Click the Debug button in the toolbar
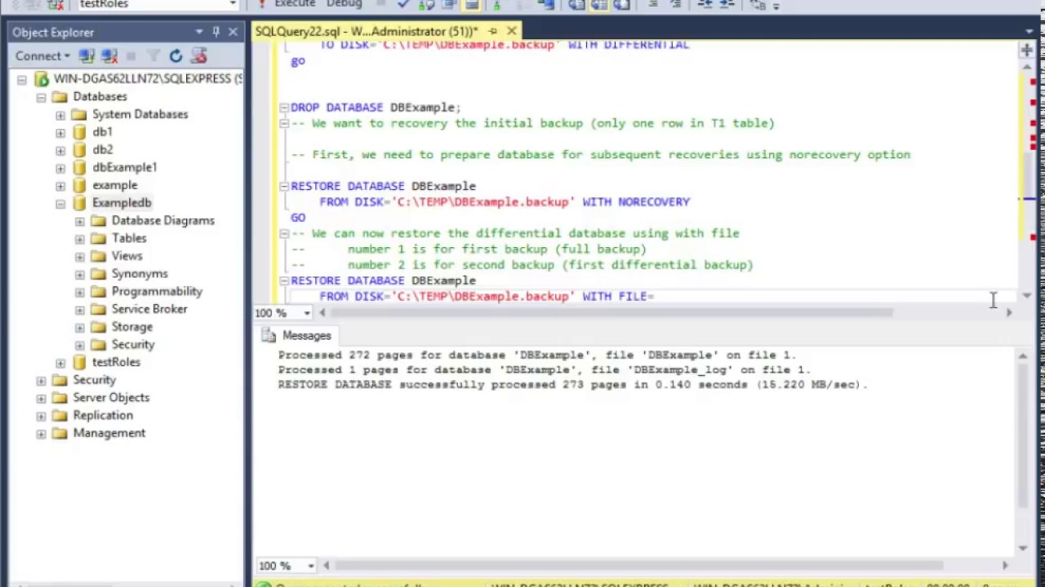 [x=344, y=4]
